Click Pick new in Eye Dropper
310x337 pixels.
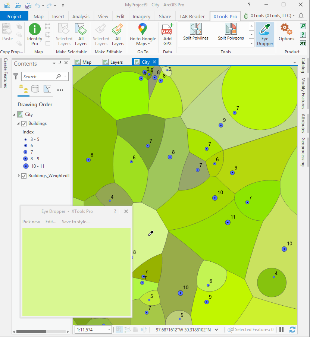pos(31,222)
